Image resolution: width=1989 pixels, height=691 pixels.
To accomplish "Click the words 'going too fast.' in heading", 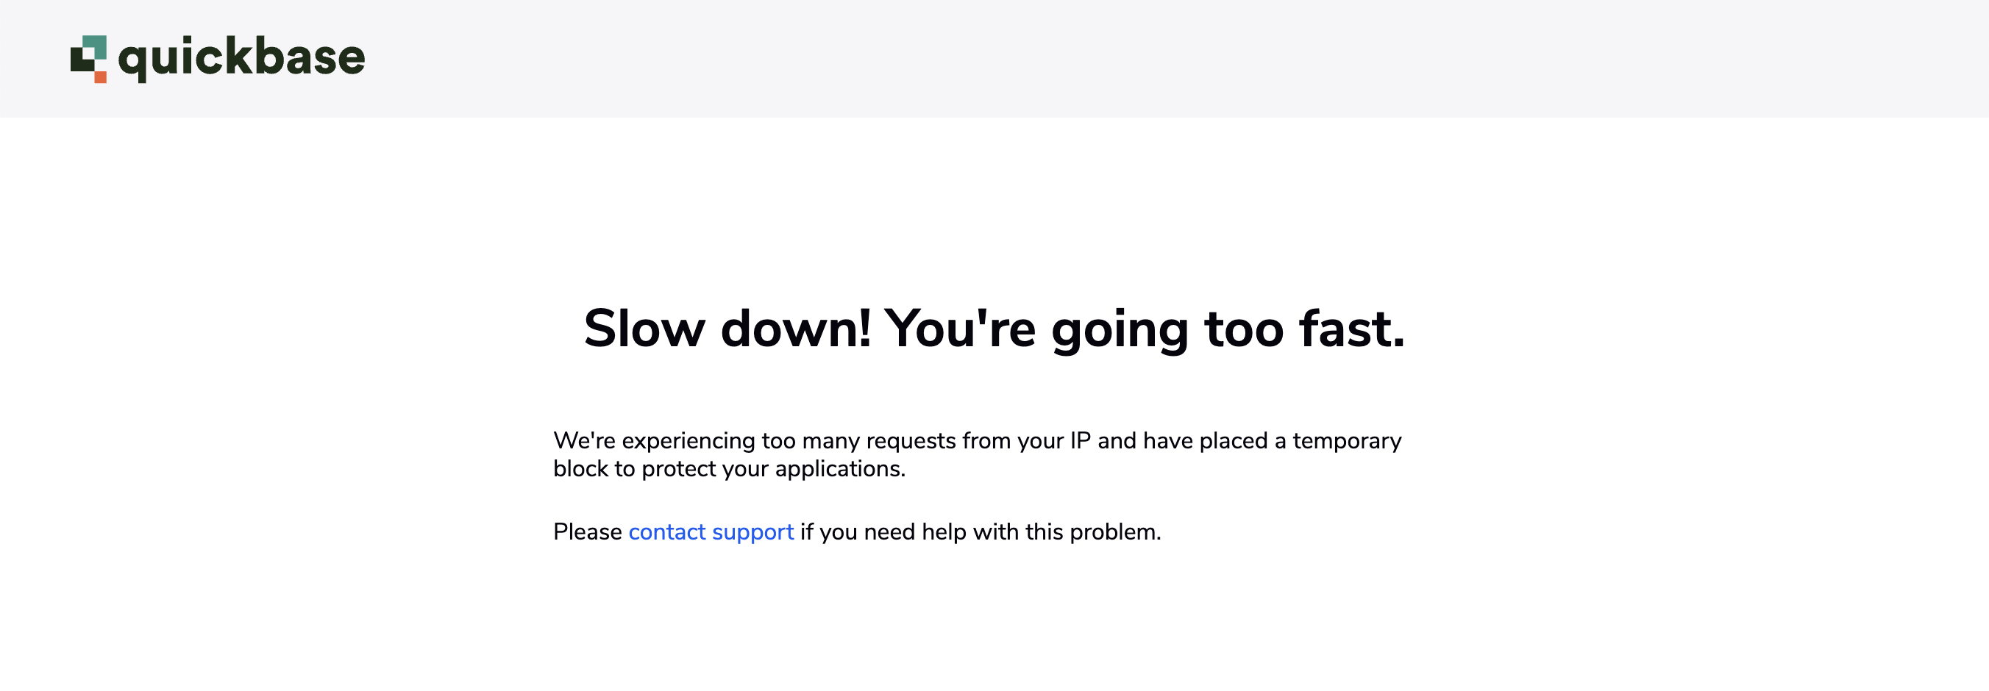I will pyautogui.click(x=1228, y=330).
